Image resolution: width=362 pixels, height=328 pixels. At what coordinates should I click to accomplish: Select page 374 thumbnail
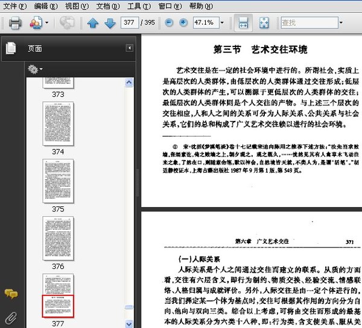click(58, 124)
